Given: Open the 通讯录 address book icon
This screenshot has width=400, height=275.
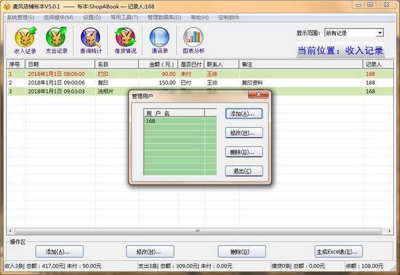Looking at the screenshot, I should click(x=159, y=39).
